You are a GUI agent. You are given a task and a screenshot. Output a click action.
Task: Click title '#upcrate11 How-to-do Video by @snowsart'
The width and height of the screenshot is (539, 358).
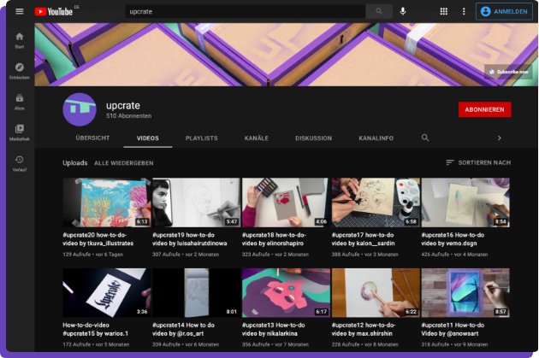(x=453, y=329)
